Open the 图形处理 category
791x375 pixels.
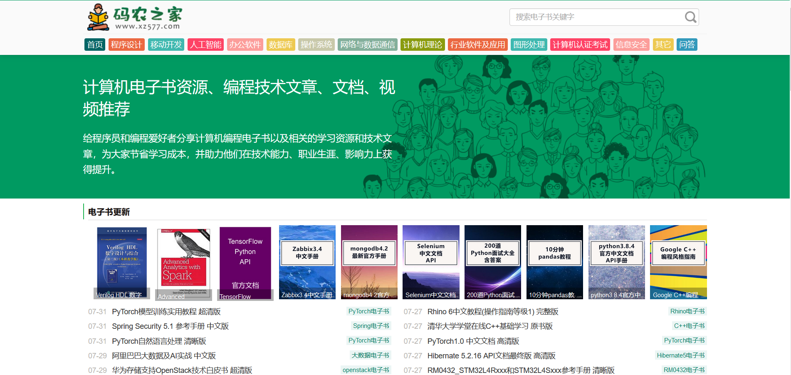tap(529, 45)
